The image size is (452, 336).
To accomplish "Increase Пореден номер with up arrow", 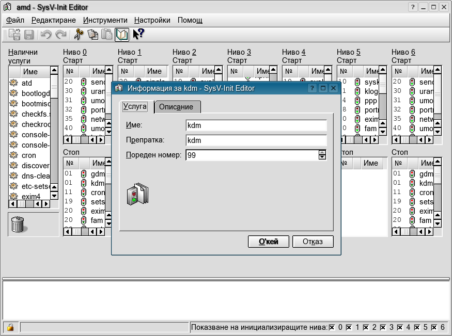I will 322,152.
